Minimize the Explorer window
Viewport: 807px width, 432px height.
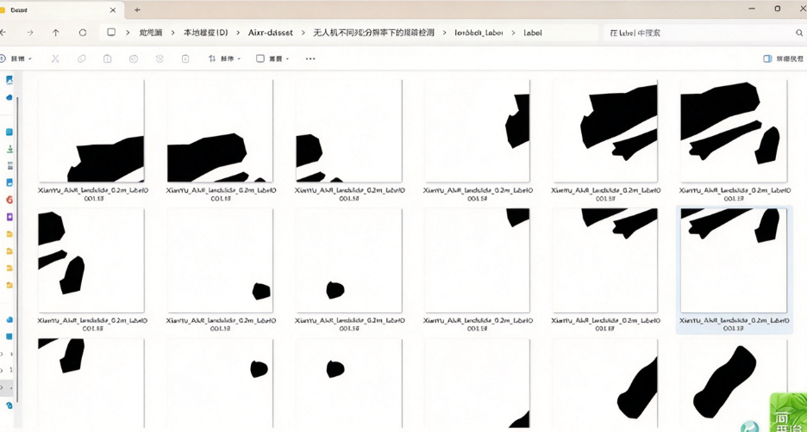pos(752,9)
